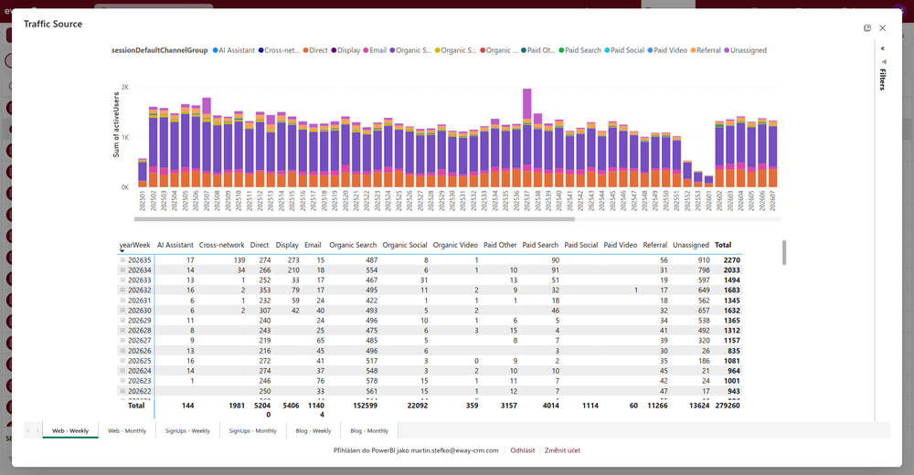Screen dimensions: 914x475
Task: Go to the Blog - Weekly tab
Action: [313, 431]
